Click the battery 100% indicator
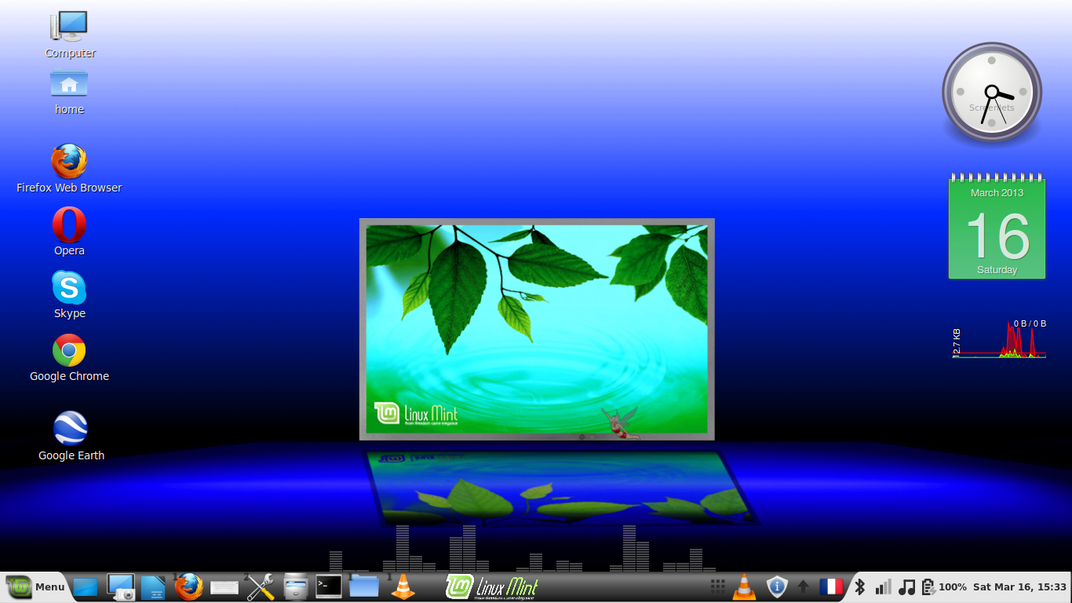 point(944,587)
